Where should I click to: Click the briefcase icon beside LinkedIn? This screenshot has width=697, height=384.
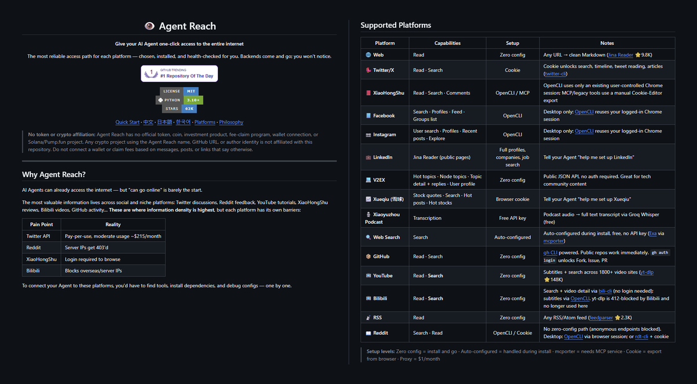[x=368, y=157]
